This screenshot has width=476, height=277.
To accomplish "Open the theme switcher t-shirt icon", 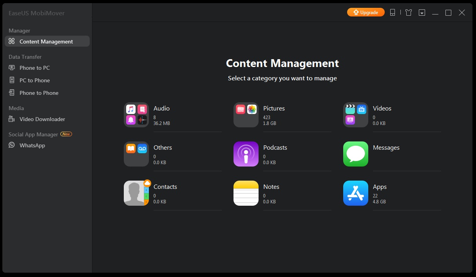I will [x=408, y=12].
